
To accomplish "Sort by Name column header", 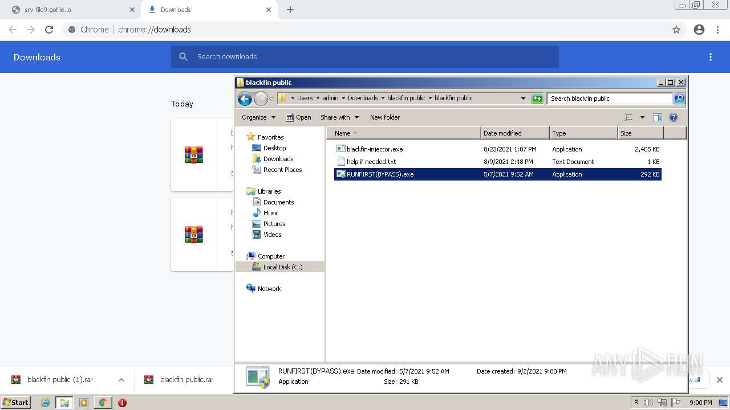I will [x=404, y=133].
